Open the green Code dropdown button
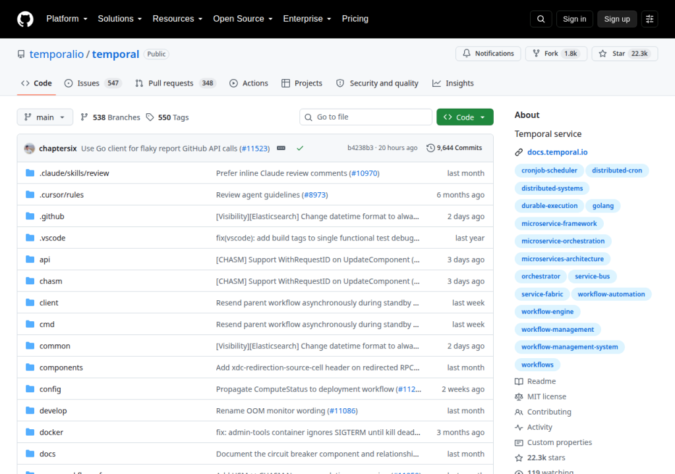Image resolution: width=675 pixels, height=474 pixels. [465, 117]
